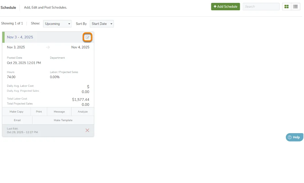
Task: Click the Department label
Action: click(x=57, y=58)
